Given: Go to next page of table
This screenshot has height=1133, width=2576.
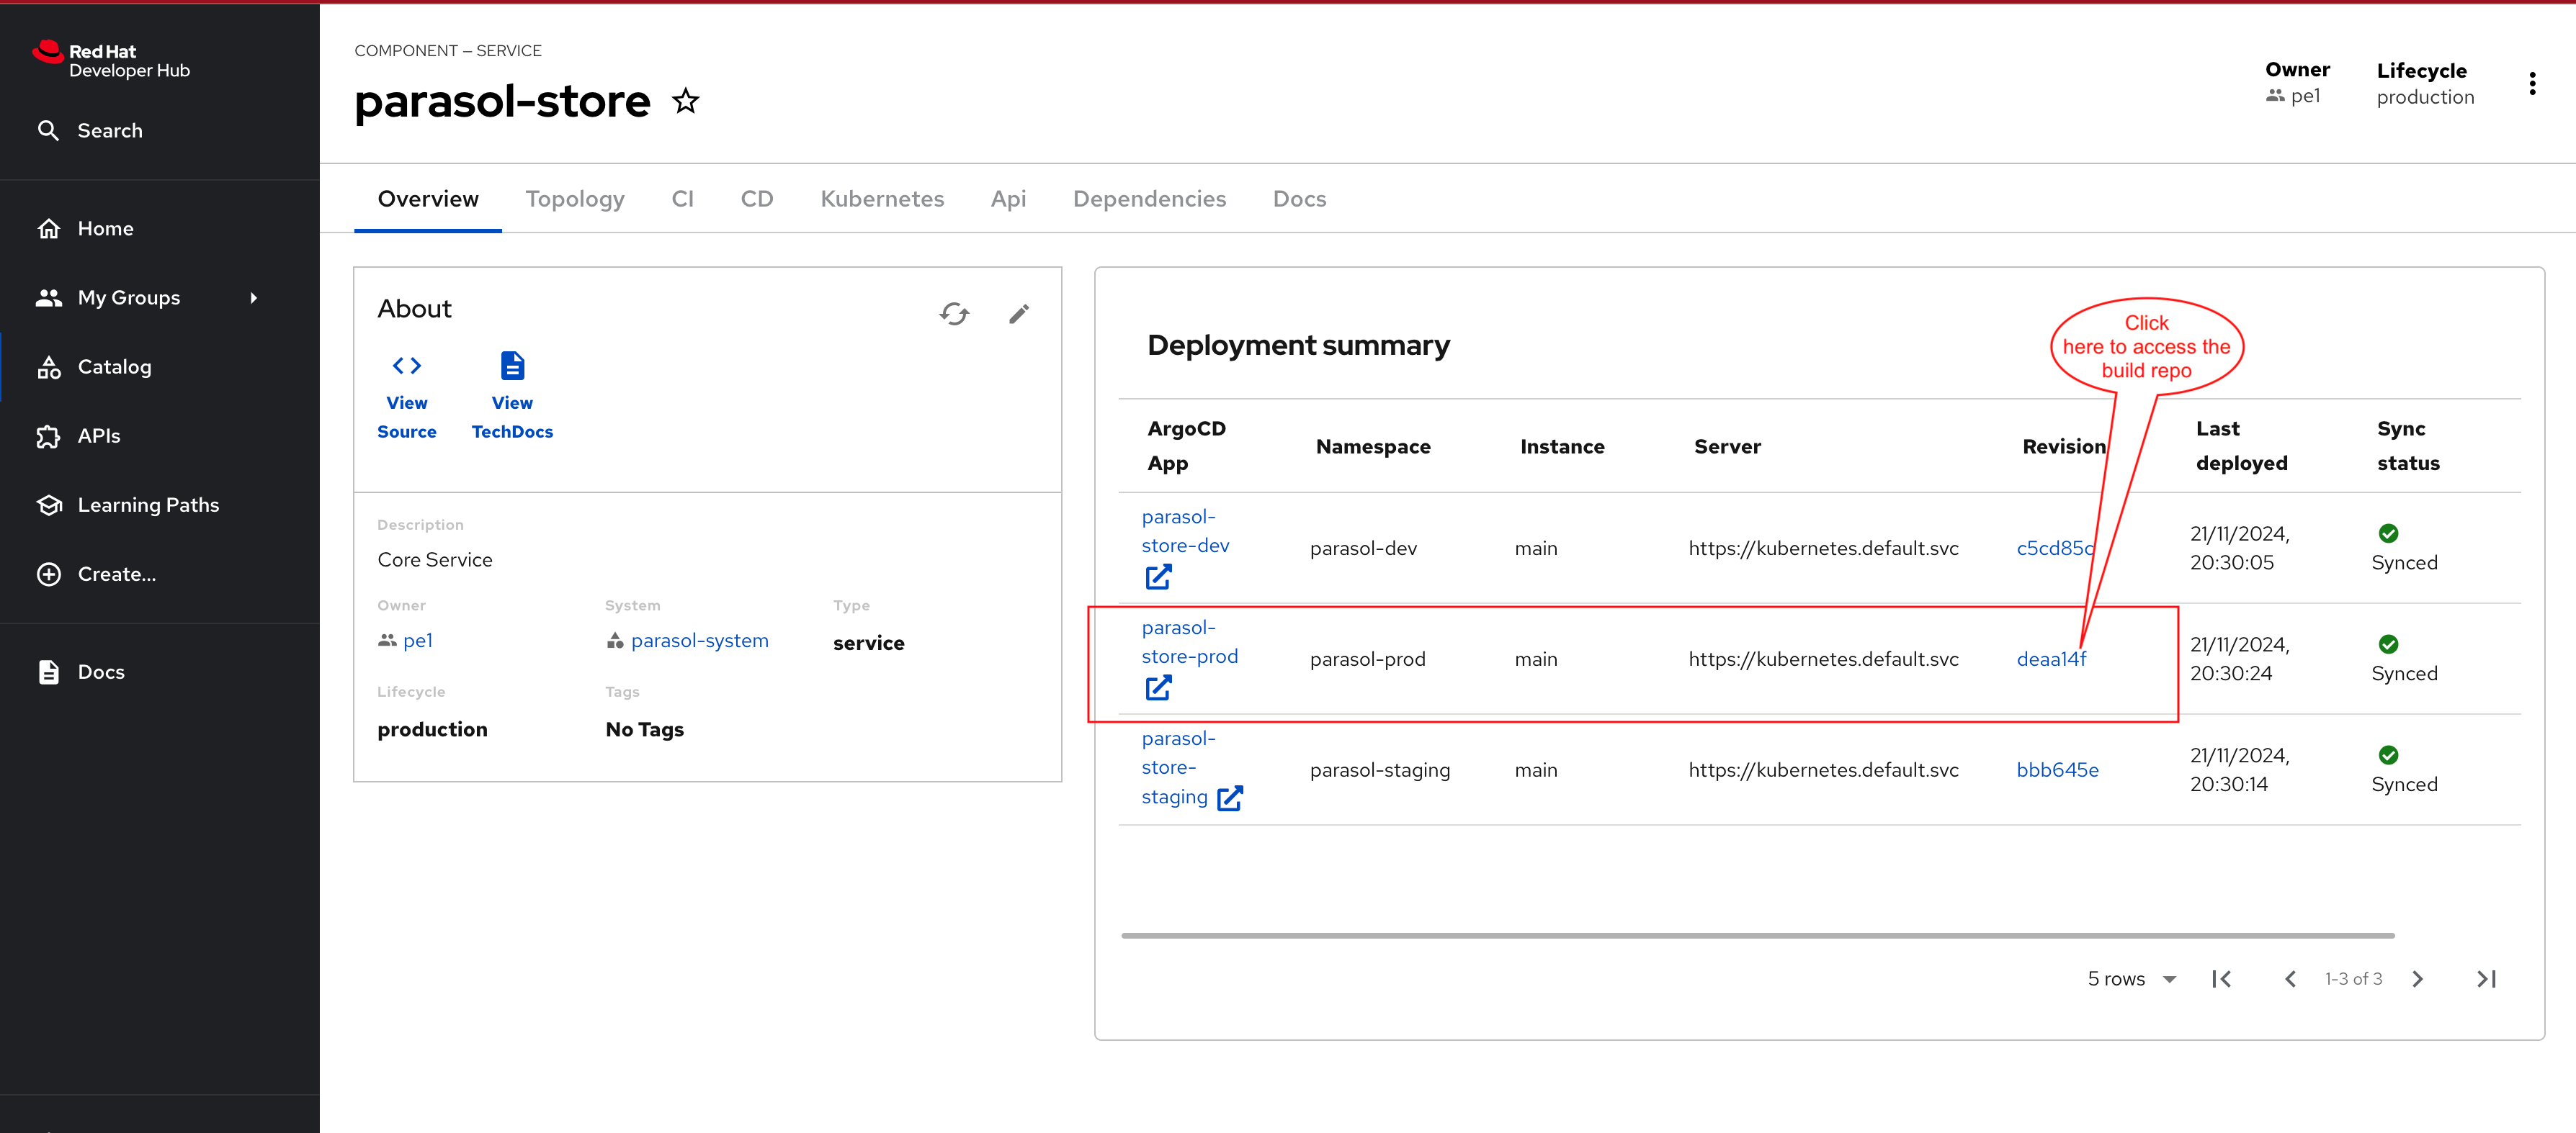Looking at the screenshot, I should click(x=2418, y=979).
